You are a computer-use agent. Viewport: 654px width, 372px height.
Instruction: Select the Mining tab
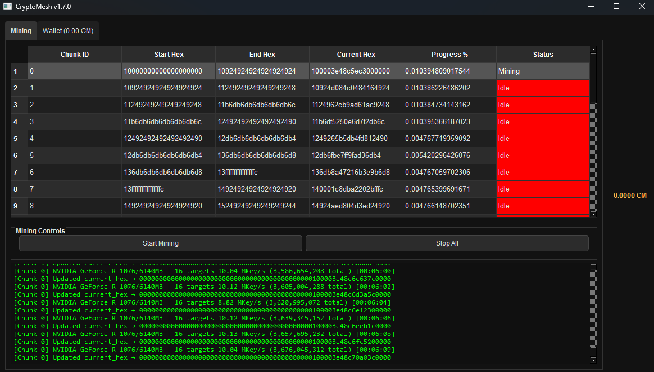pos(21,31)
